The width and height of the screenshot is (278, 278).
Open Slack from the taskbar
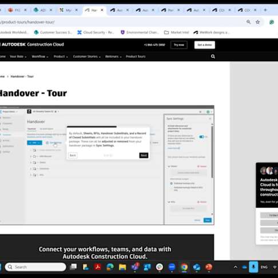[160, 267]
